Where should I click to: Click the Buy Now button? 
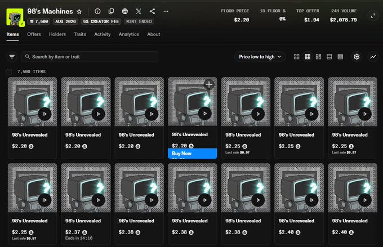click(193, 154)
